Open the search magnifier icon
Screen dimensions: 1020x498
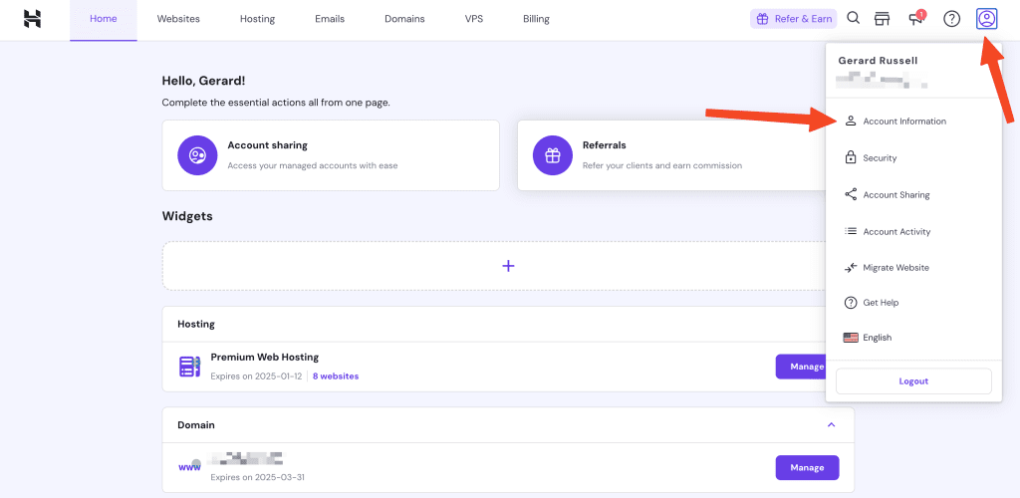[854, 18]
